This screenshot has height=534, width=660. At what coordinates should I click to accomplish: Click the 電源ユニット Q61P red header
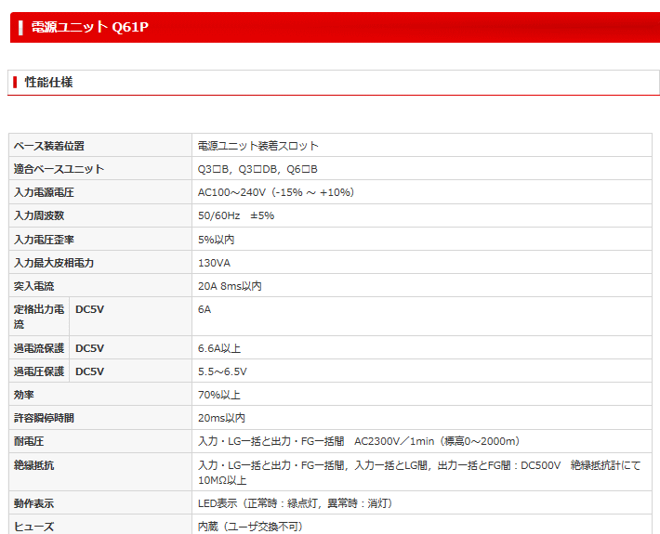(x=335, y=27)
